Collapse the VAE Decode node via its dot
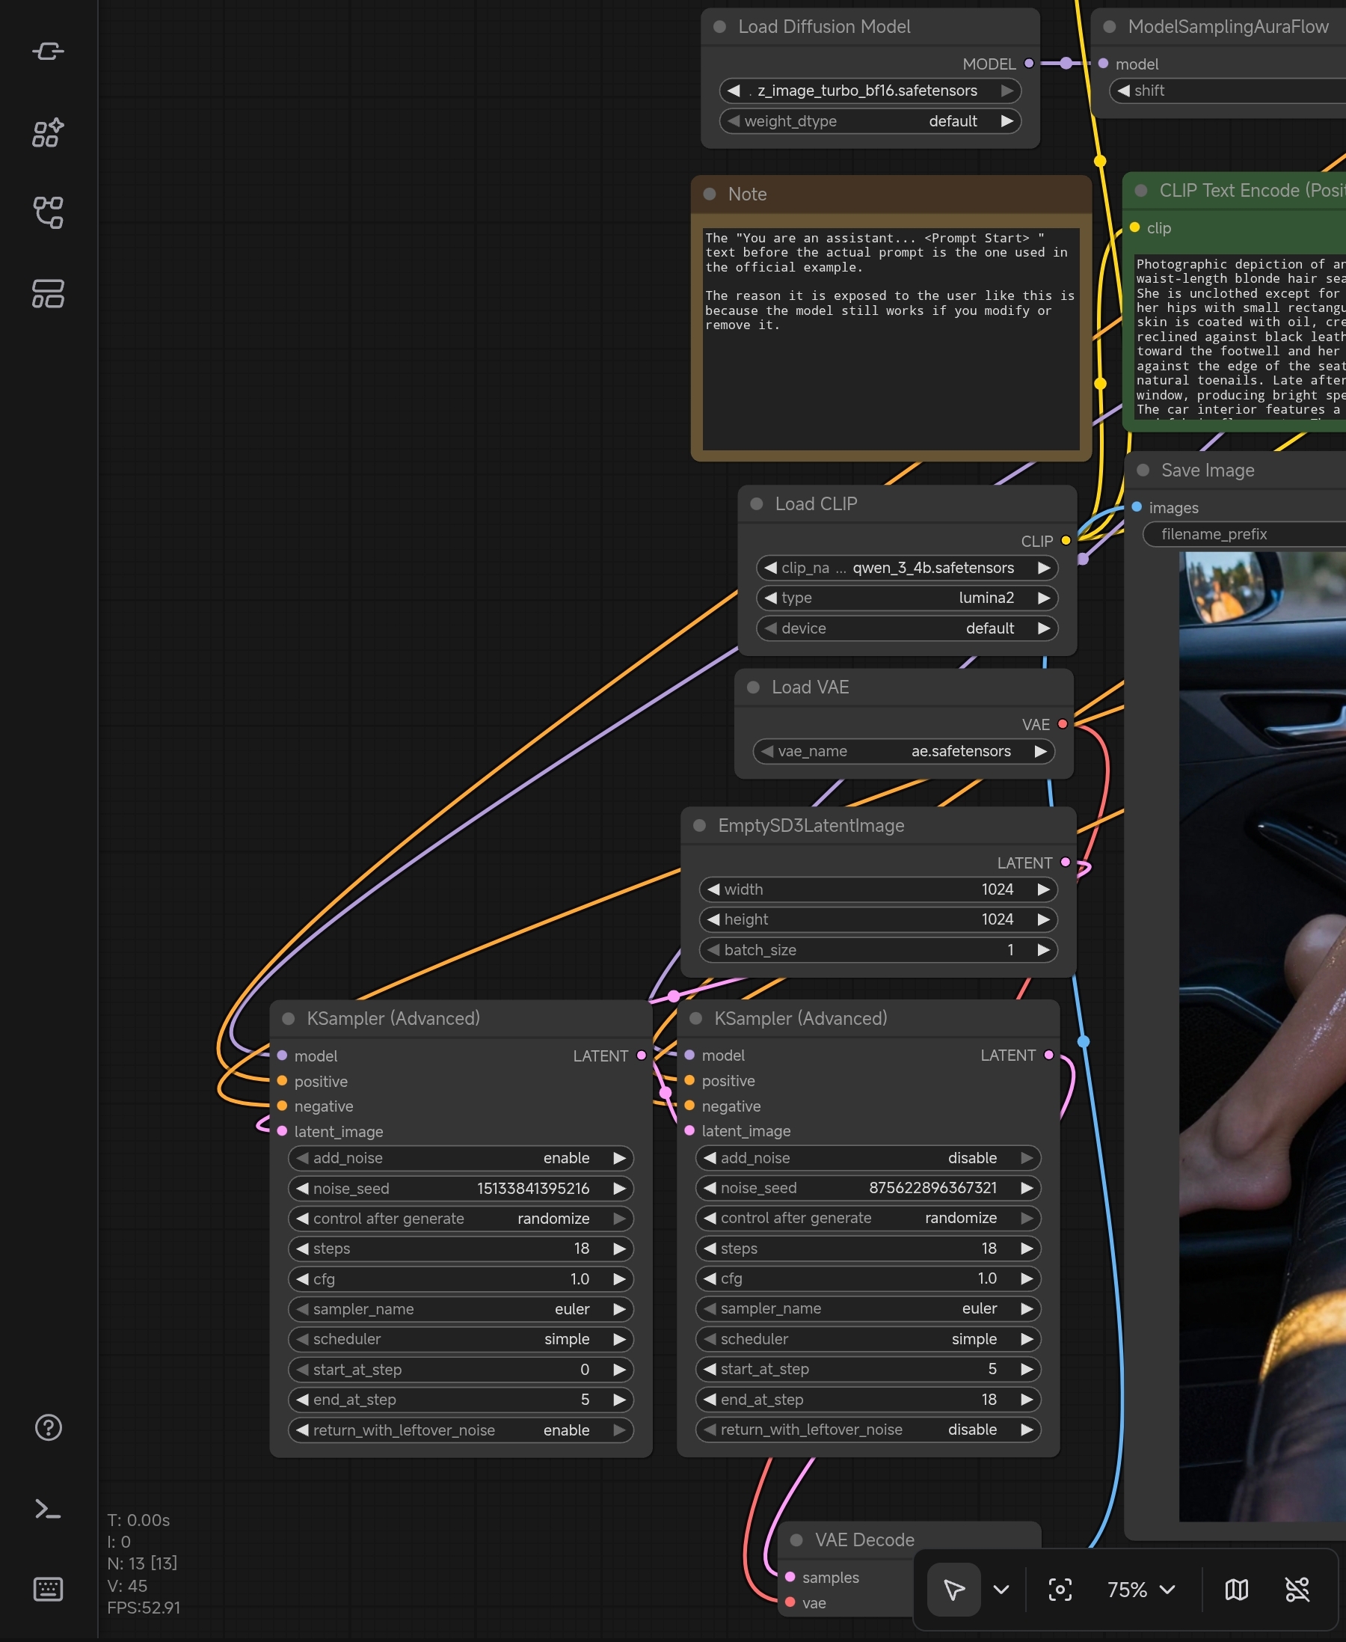Image resolution: width=1346 pixels, height=1642 pixels. pyautogui.click(x=796, y=1540)
